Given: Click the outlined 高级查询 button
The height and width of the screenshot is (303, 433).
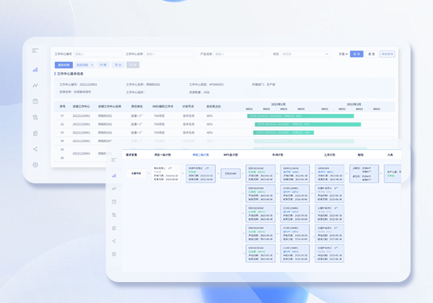Looking at the screenshot, I should point(387,54).
